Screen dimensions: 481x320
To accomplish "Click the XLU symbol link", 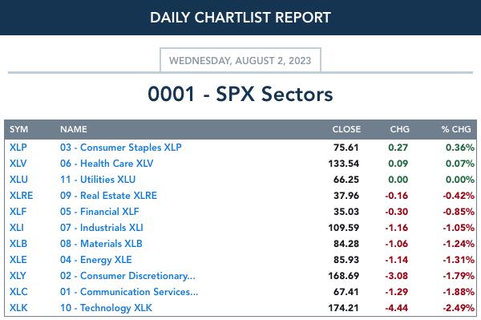I will pyautogui.click(x=18, y=179).
